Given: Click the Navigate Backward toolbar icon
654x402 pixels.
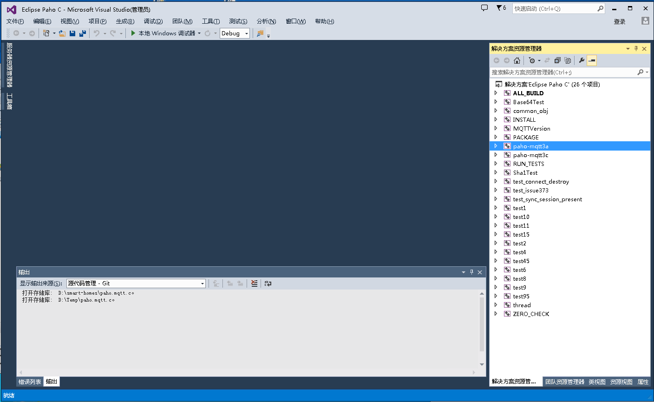Looking at the screenshot, I should pos(16,33).
